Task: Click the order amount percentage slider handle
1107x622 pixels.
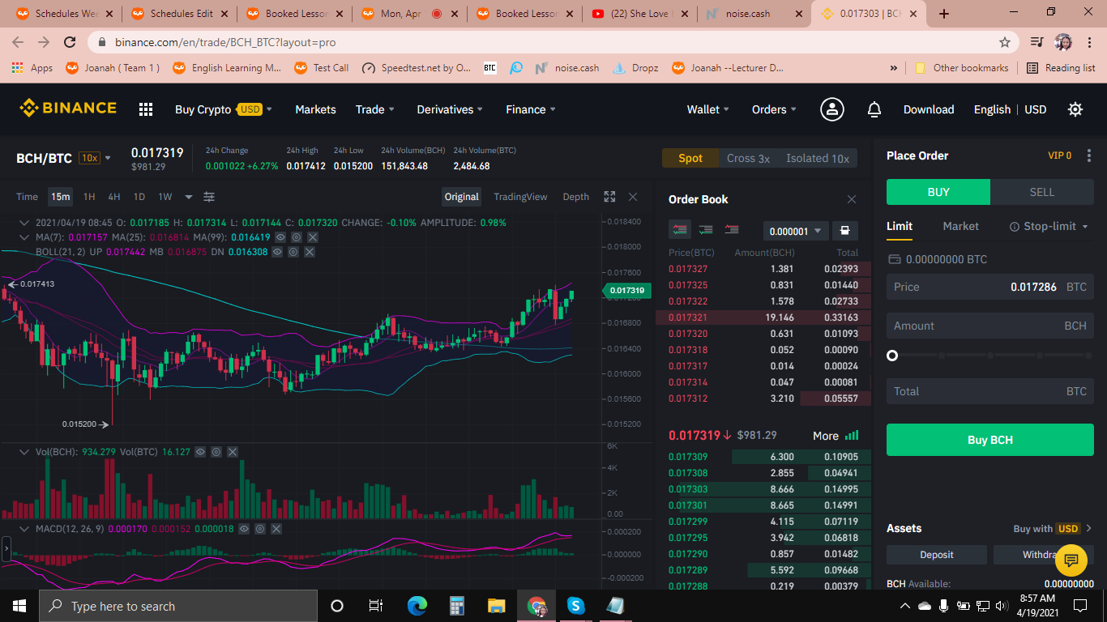Action: click(x=892, y=356)
